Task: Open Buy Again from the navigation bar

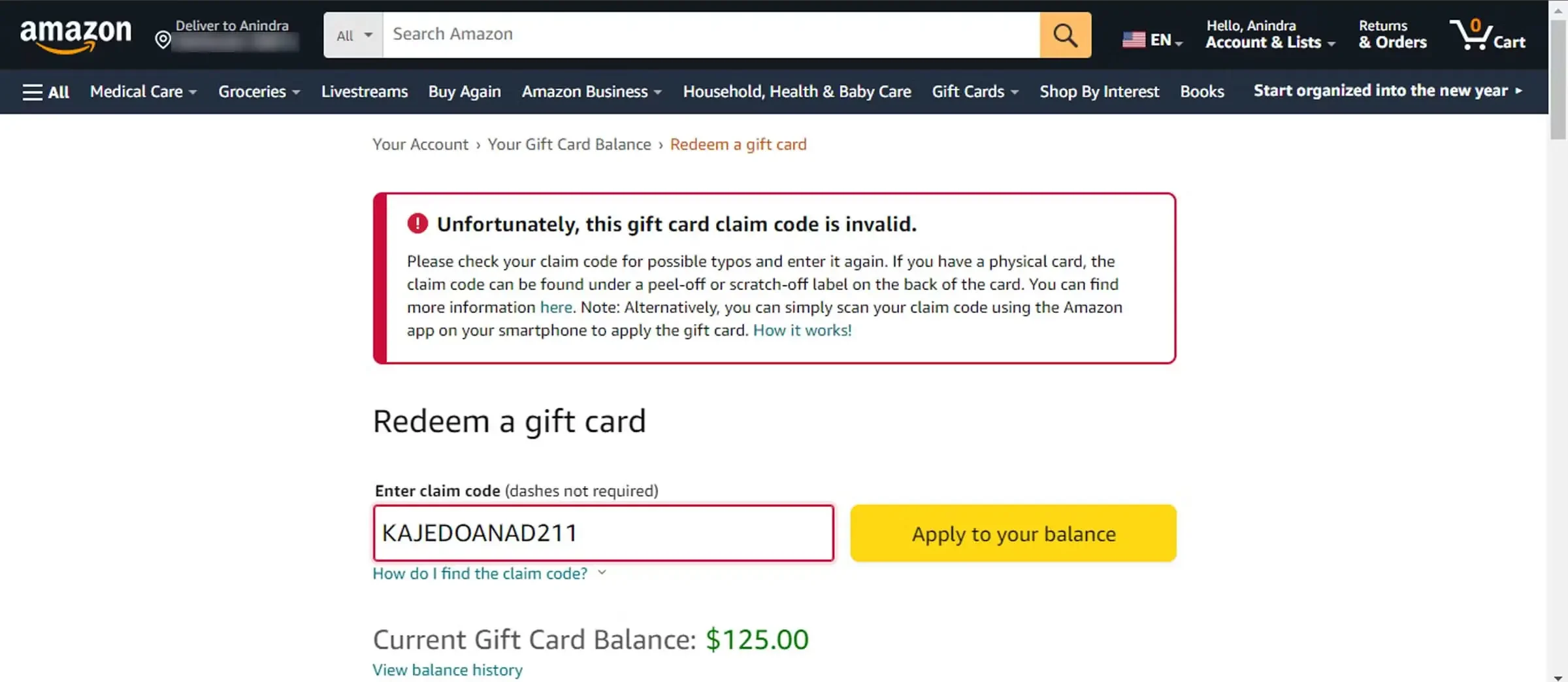Action: (465, 92)
